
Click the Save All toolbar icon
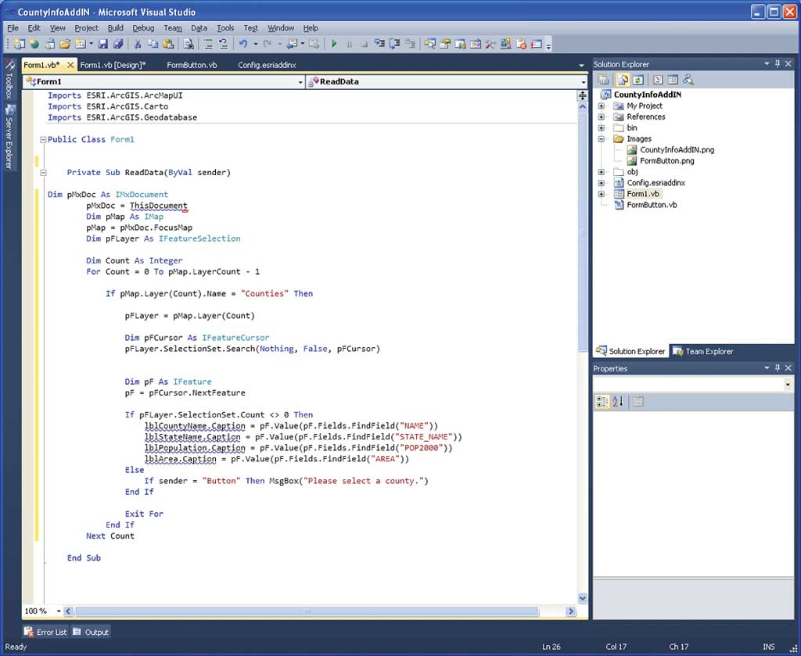(118, 45)
